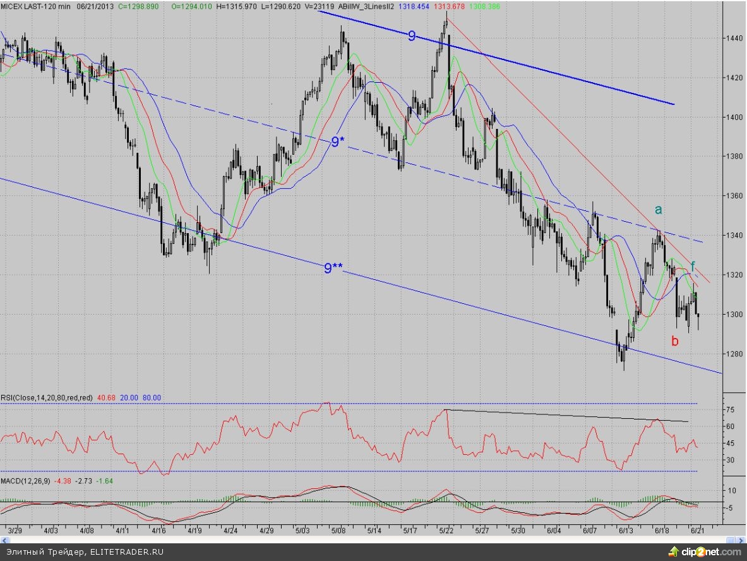Screen dimensions: 747x561
Task: Select the black RSI divergence trend line
Action: (x=568, y=416)
